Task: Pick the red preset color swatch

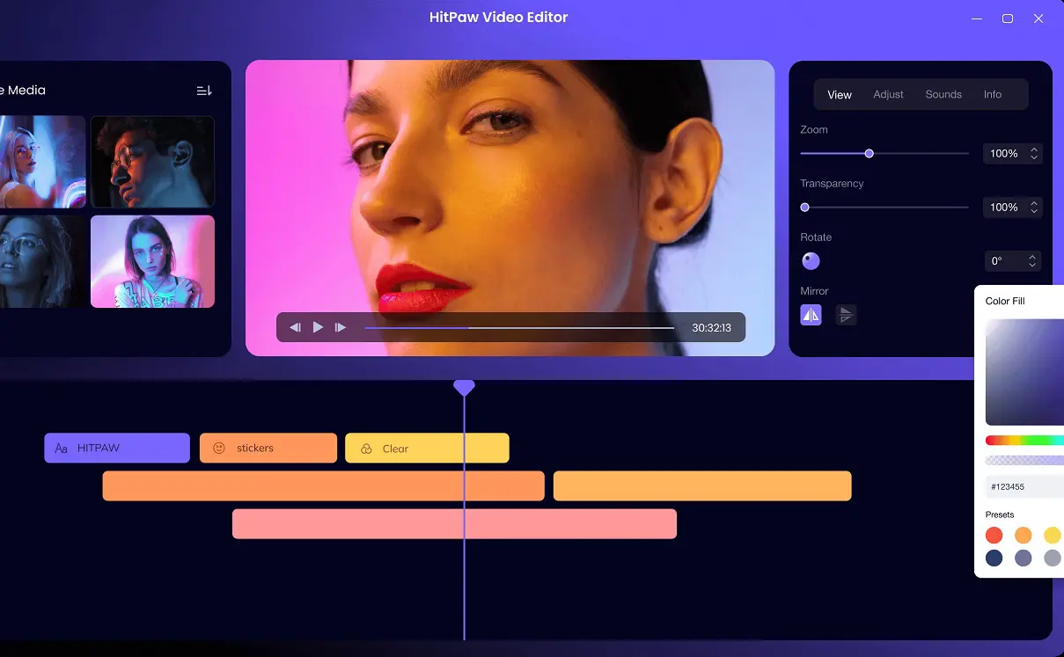Action: coord(994,535)
